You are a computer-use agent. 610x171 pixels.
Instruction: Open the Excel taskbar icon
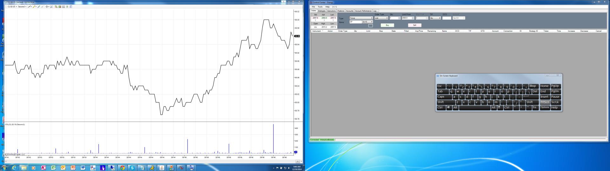[x=53, y=168]
